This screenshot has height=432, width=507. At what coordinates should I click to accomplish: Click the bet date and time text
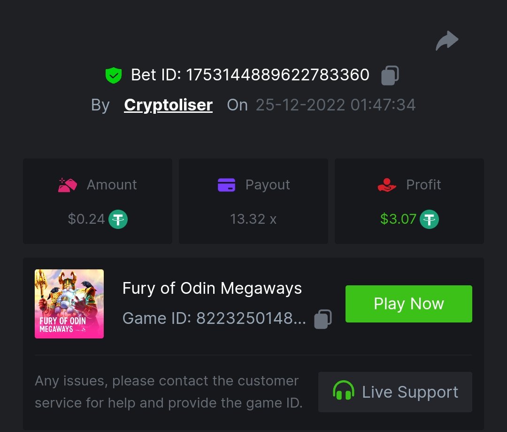pyautogui.click(x=336, y=105)
